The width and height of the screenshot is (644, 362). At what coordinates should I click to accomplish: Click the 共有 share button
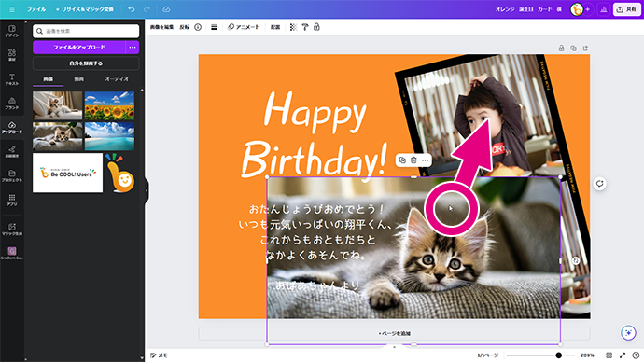click(x=627, y=9)
